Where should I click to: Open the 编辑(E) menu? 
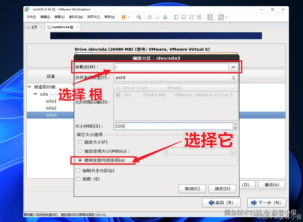point(45,17)
